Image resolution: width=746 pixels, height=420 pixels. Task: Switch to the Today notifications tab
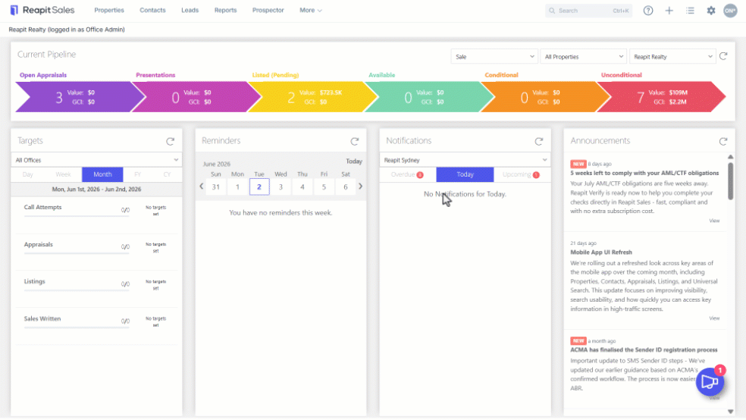click(x=465, y=174)
